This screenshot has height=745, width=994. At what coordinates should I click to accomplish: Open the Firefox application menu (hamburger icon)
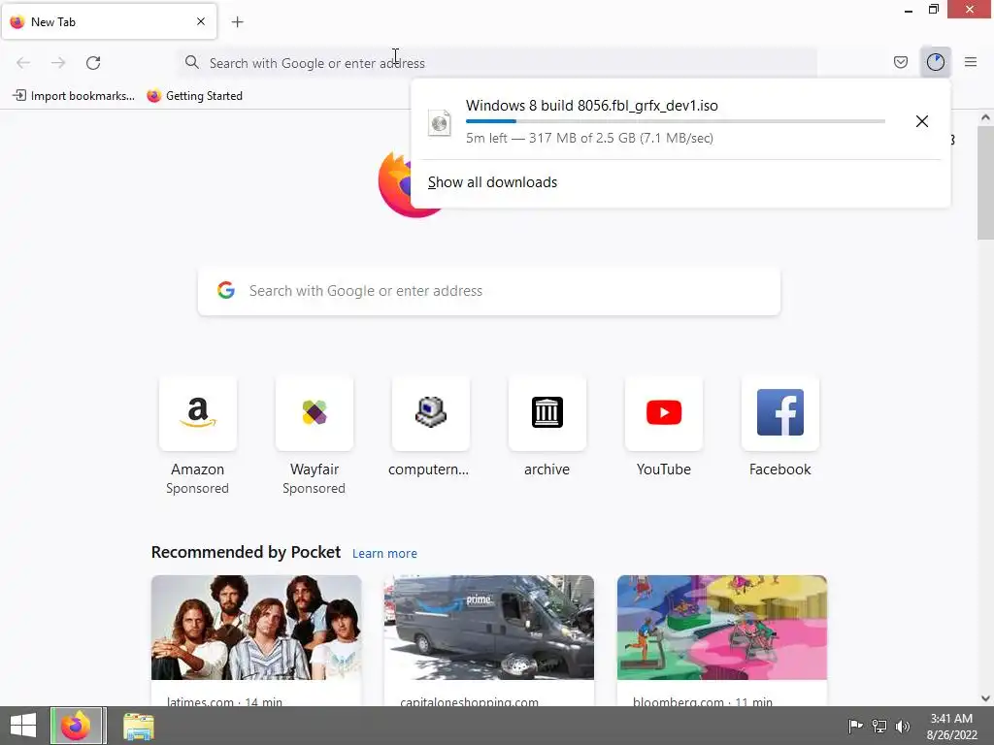970,62
